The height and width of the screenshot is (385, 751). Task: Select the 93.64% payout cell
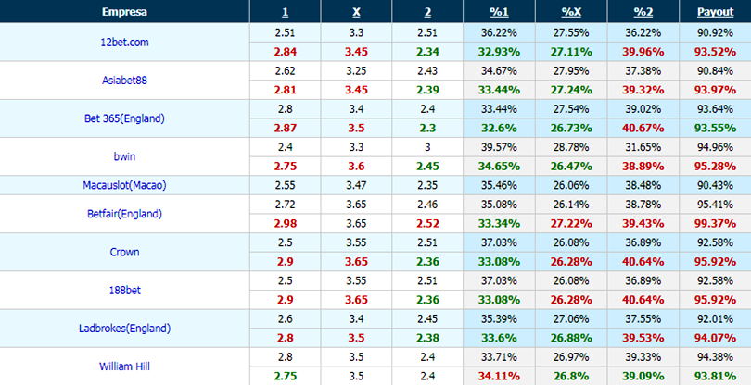tap(715, 109)
